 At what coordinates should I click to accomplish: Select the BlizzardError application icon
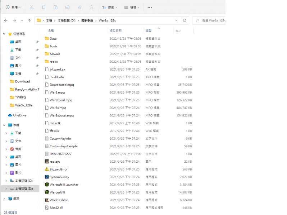click(x=47, y=169)
